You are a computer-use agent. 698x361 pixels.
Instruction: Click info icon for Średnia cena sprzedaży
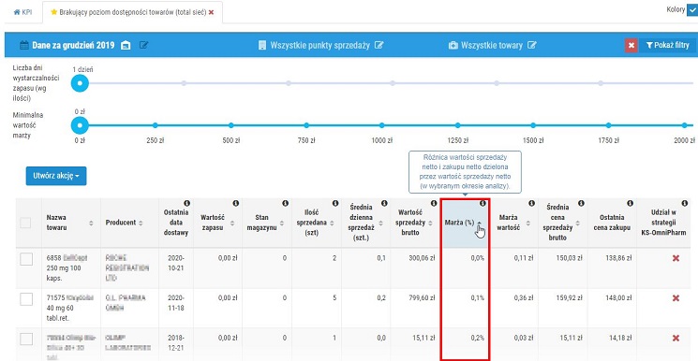(x=581, y=203)
